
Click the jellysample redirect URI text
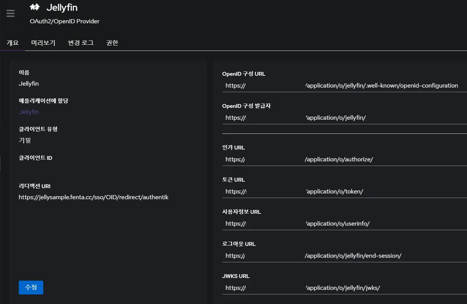click(x=93, y=197)
